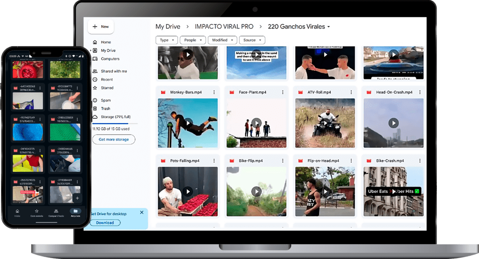Screen dimensions: 479x259
Task: Tap the Archivos tab on phone
Action: (75, 213)
